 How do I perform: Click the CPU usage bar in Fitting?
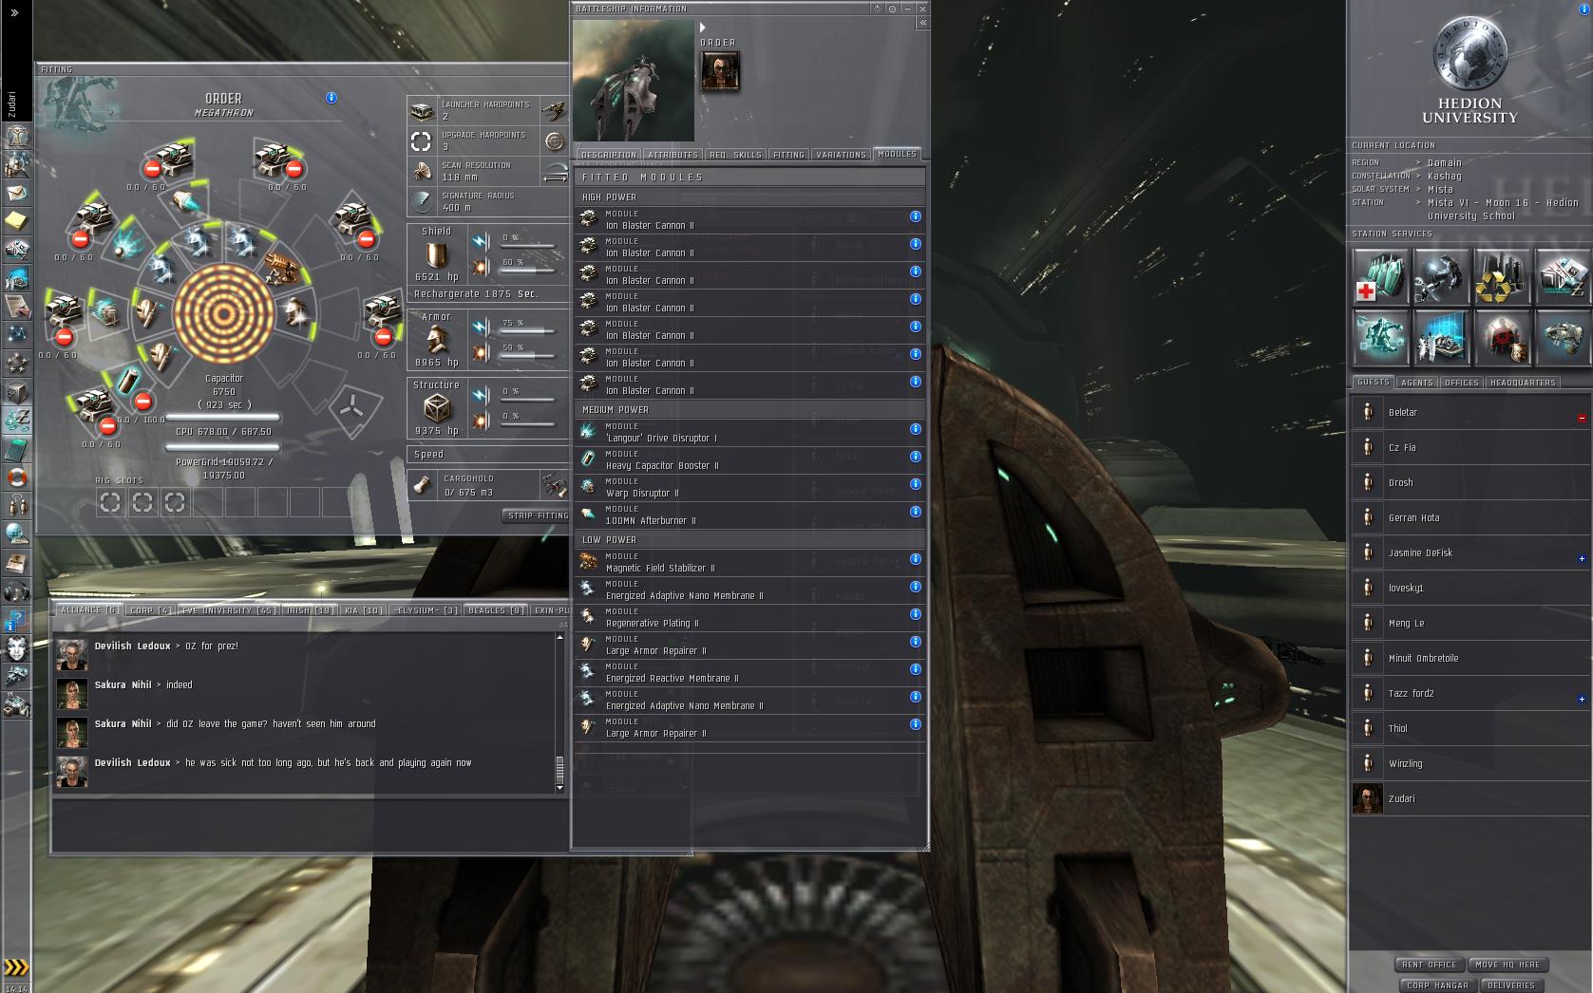(223, 417)
